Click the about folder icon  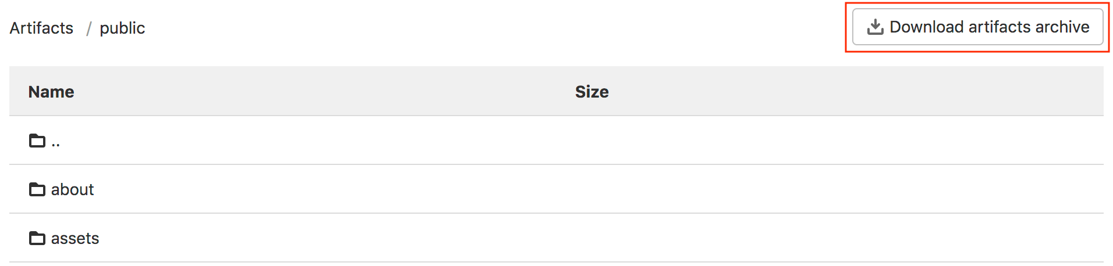pyautogui.click(x=37, y=189)
